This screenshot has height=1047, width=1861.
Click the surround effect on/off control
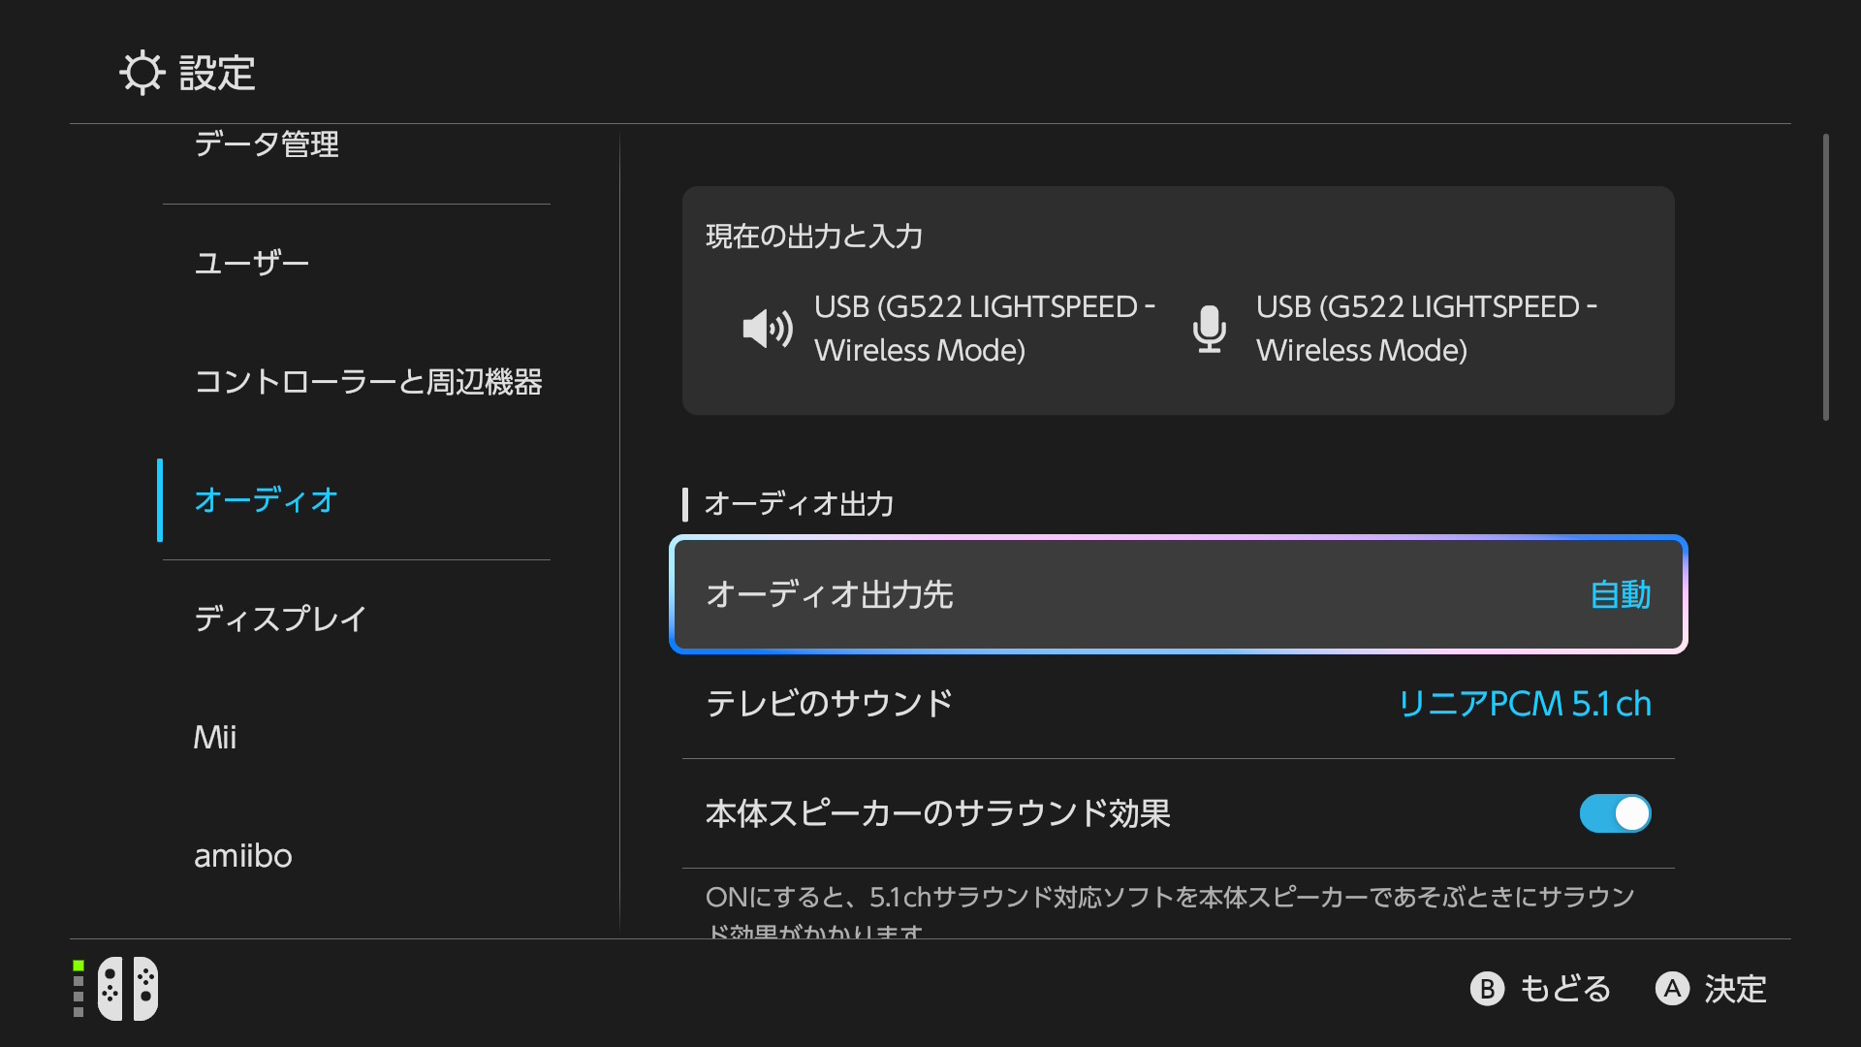point(1614,814)
